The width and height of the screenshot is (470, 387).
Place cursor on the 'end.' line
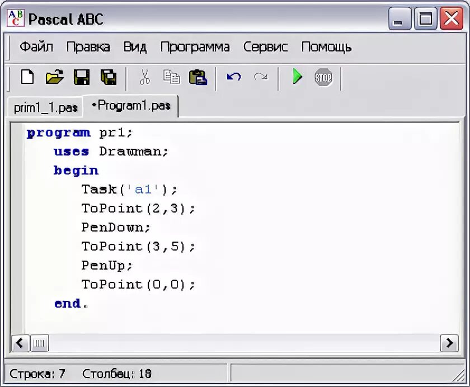(71, 304)
